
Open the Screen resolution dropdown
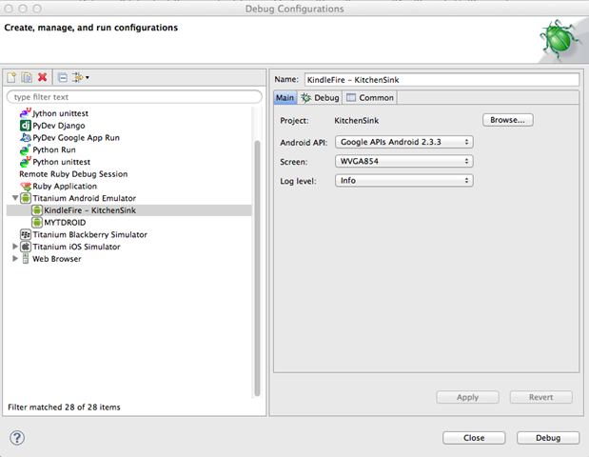tap(404, 161)
